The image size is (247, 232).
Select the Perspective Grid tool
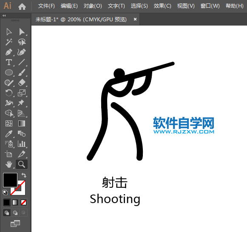pyautogui.click(x=22, y=113)
